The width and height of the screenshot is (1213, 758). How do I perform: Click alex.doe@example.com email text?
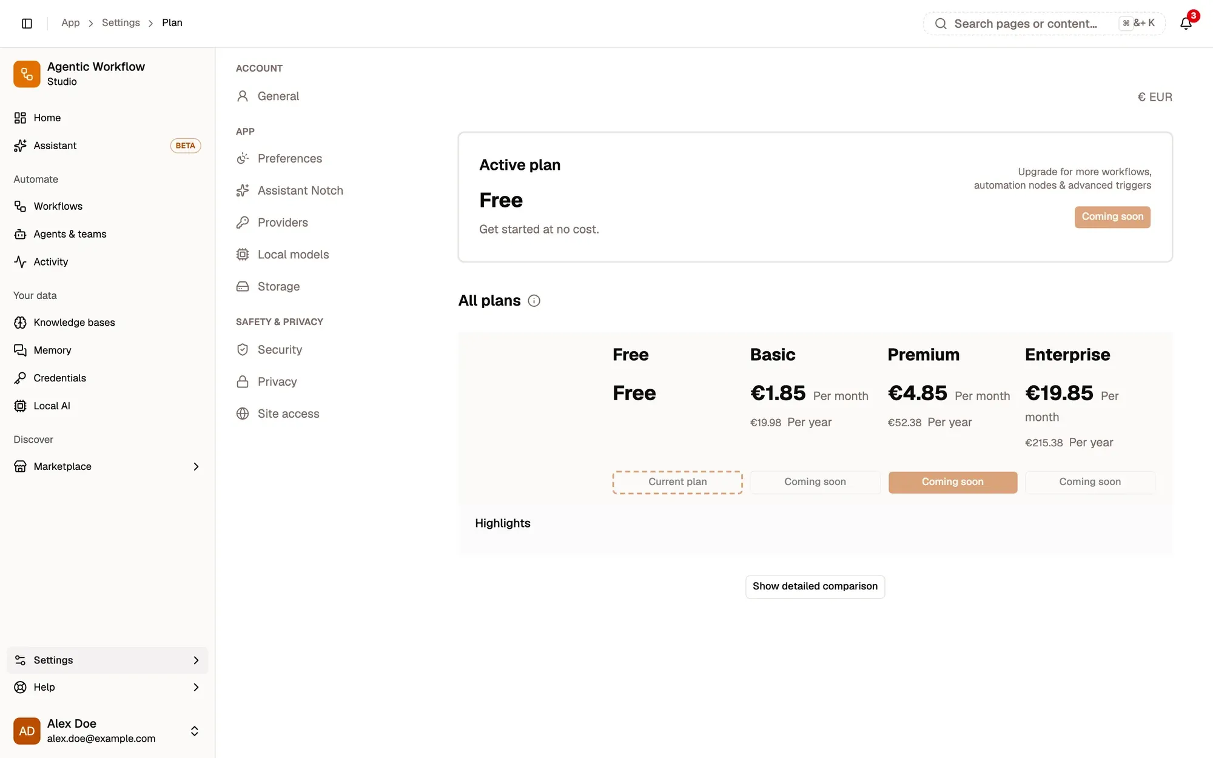click(x=101, y=739)
